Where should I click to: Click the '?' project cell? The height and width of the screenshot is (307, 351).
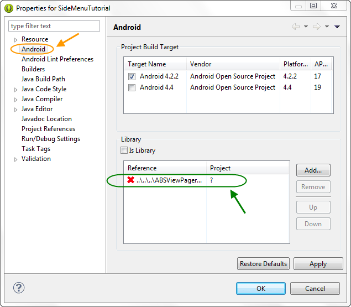212,180
